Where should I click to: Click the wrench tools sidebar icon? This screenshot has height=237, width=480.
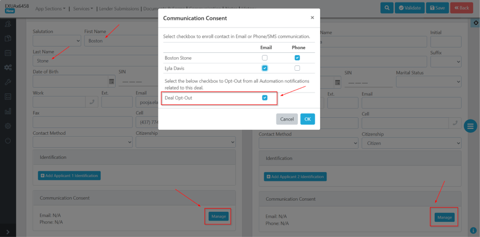click(x=8, y=82)
